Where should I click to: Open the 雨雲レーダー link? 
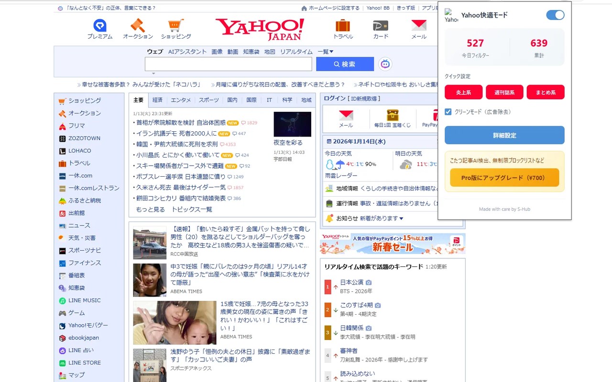[x=341, y=176]
